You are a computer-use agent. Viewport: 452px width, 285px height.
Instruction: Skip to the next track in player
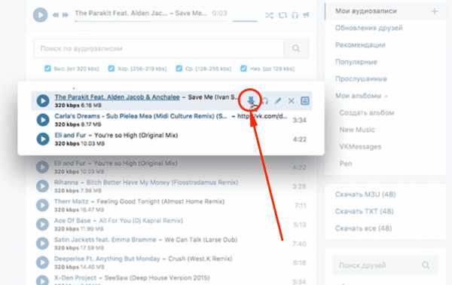[x=66, y=15]
